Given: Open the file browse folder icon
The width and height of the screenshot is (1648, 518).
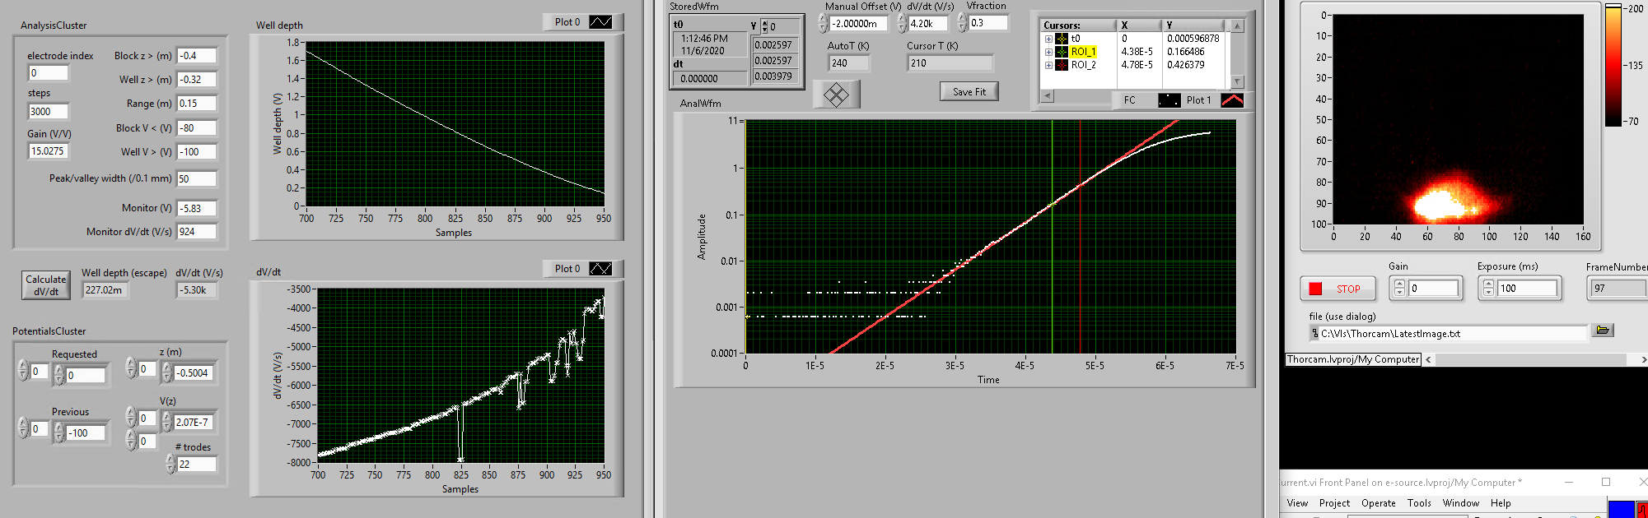Looking at the screenshot, I should (x=1602, y=331).
